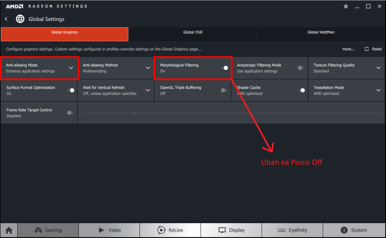Click the 'Multisampling' value text
386x238 pixels.
point(95,71)
